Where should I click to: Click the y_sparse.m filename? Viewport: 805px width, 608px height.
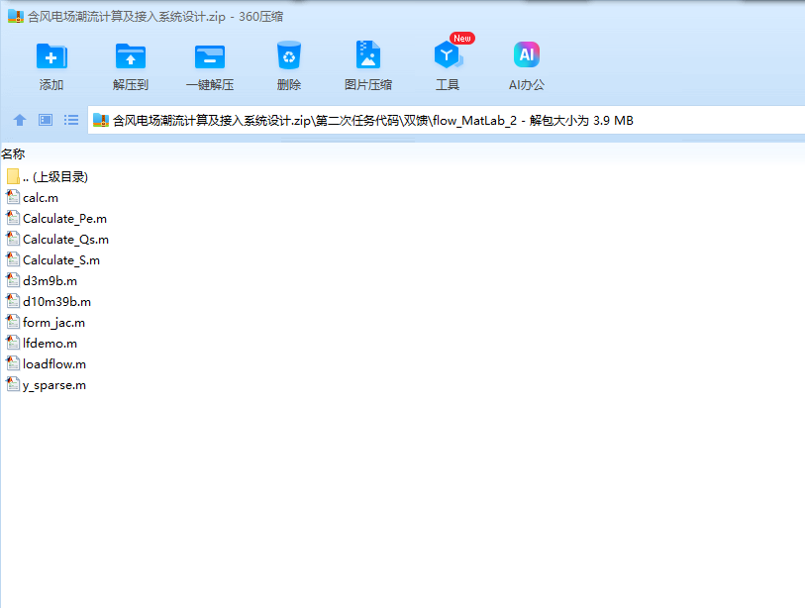[x=53, y=385]
